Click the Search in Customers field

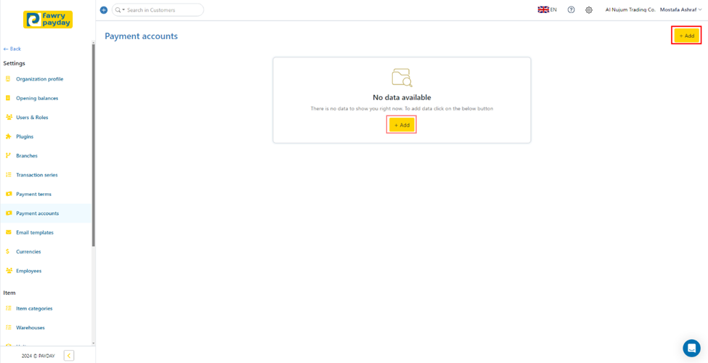click(162, 10)
